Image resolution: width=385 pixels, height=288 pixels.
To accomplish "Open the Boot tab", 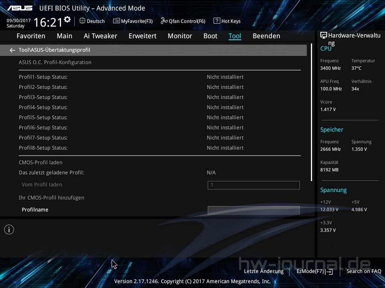I will coord(211,36).
